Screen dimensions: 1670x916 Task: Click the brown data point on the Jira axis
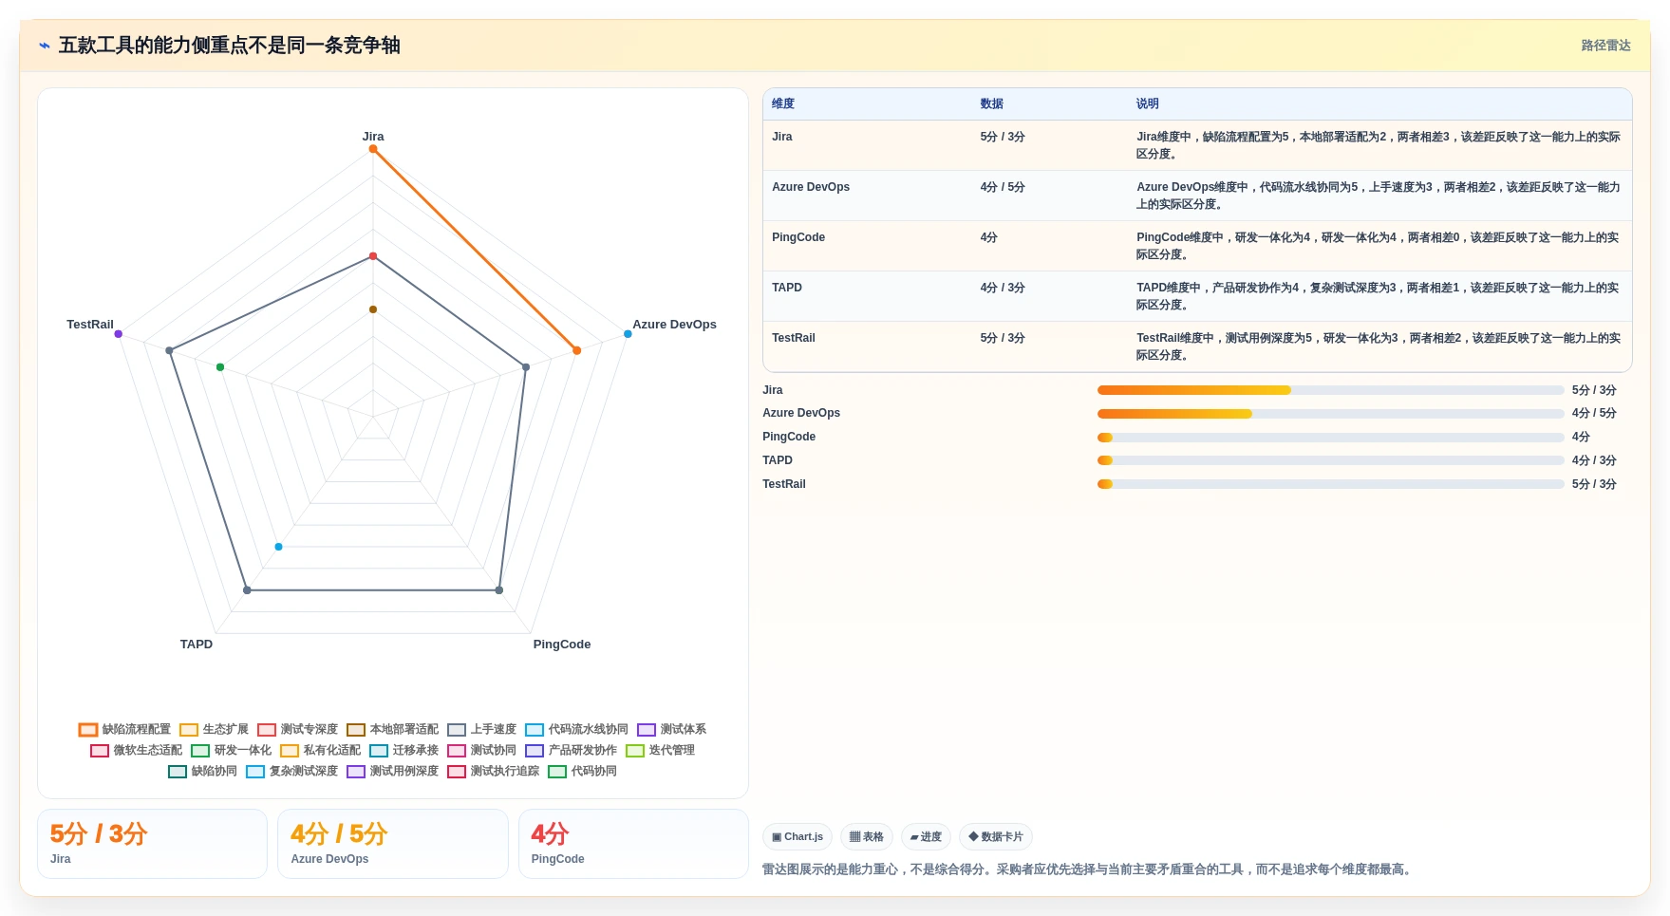373,309
